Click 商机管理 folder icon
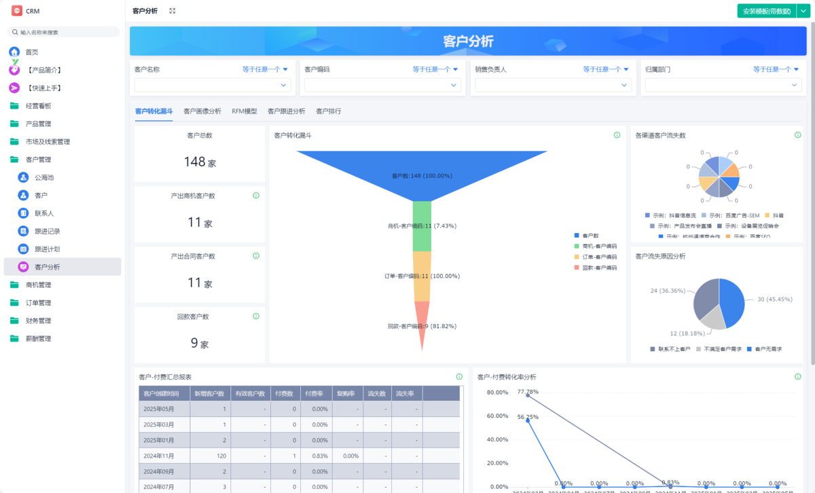Viewport: 815px width, 493px height. pos(14,285)
